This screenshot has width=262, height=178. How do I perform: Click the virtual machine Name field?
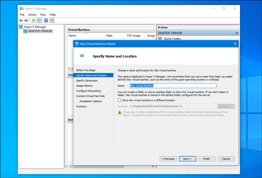click(x=173, y=86)
